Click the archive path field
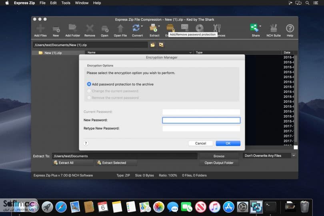Image resolution: width=324 pixels, height=216 pixels. tap(90, 45)
